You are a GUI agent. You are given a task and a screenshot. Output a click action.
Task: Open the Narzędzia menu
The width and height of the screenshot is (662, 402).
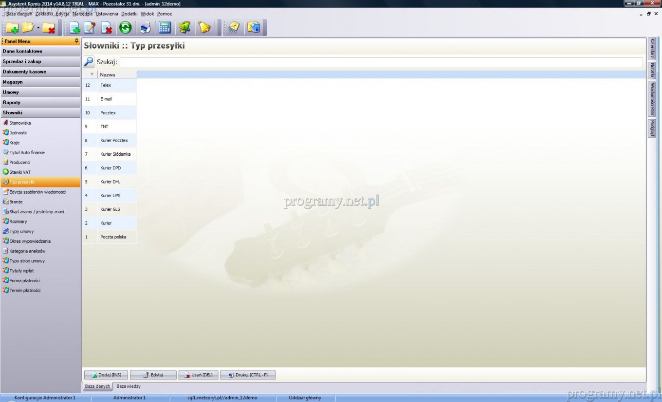coord(82,14)
